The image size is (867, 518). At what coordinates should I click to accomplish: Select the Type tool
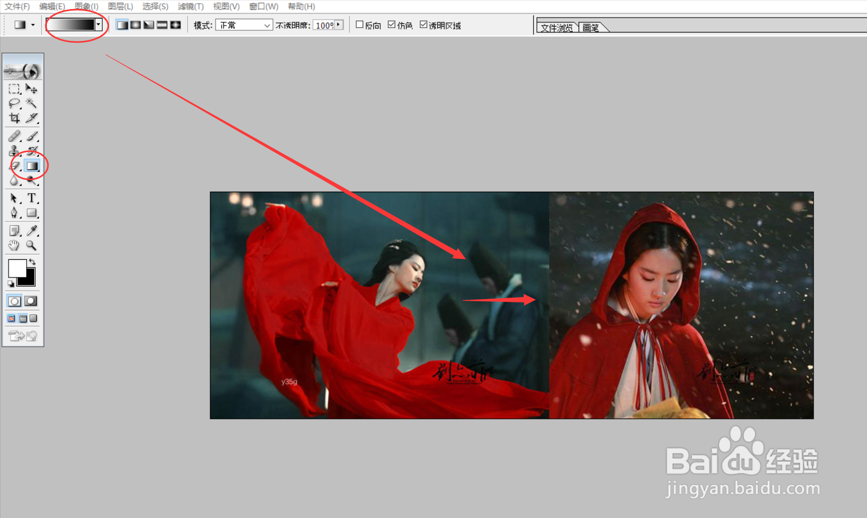[x=32, y=199]
